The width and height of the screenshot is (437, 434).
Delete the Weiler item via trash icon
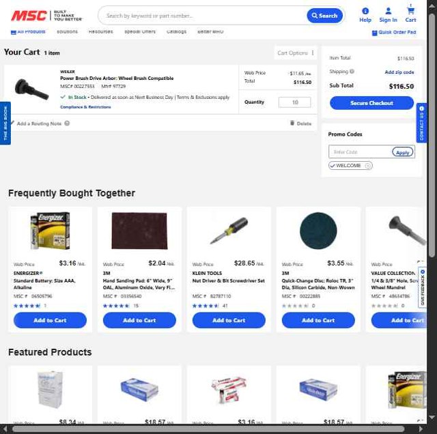(292, 123)
